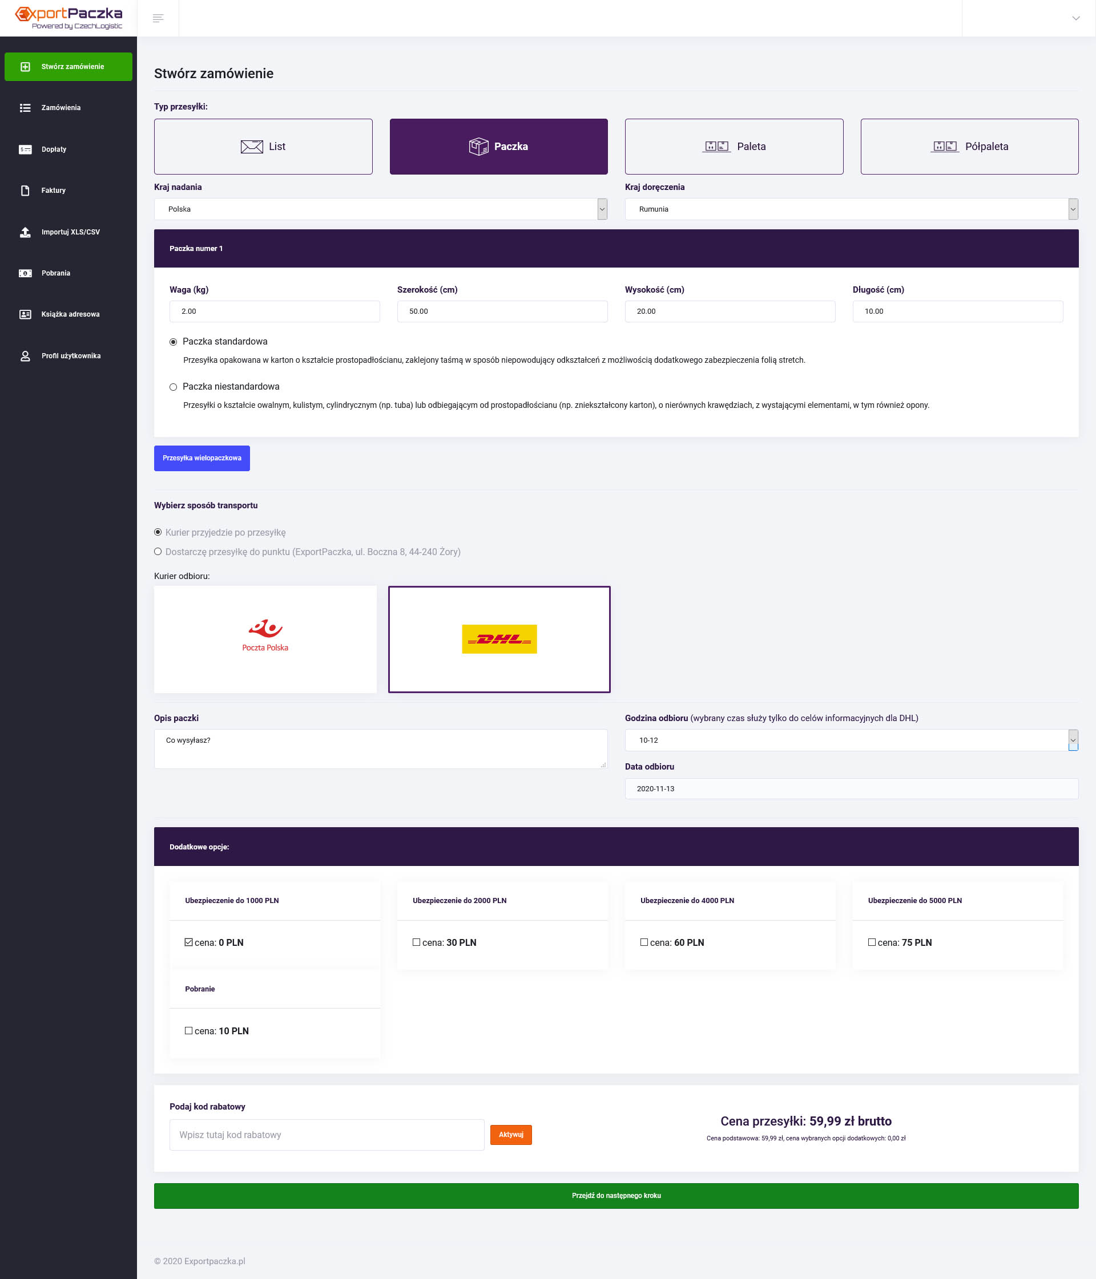Click the 2020 Exportpaczka.pl footer text
The width and height of the screenshot is (1096, 1279).
(x=200, y=1261)
